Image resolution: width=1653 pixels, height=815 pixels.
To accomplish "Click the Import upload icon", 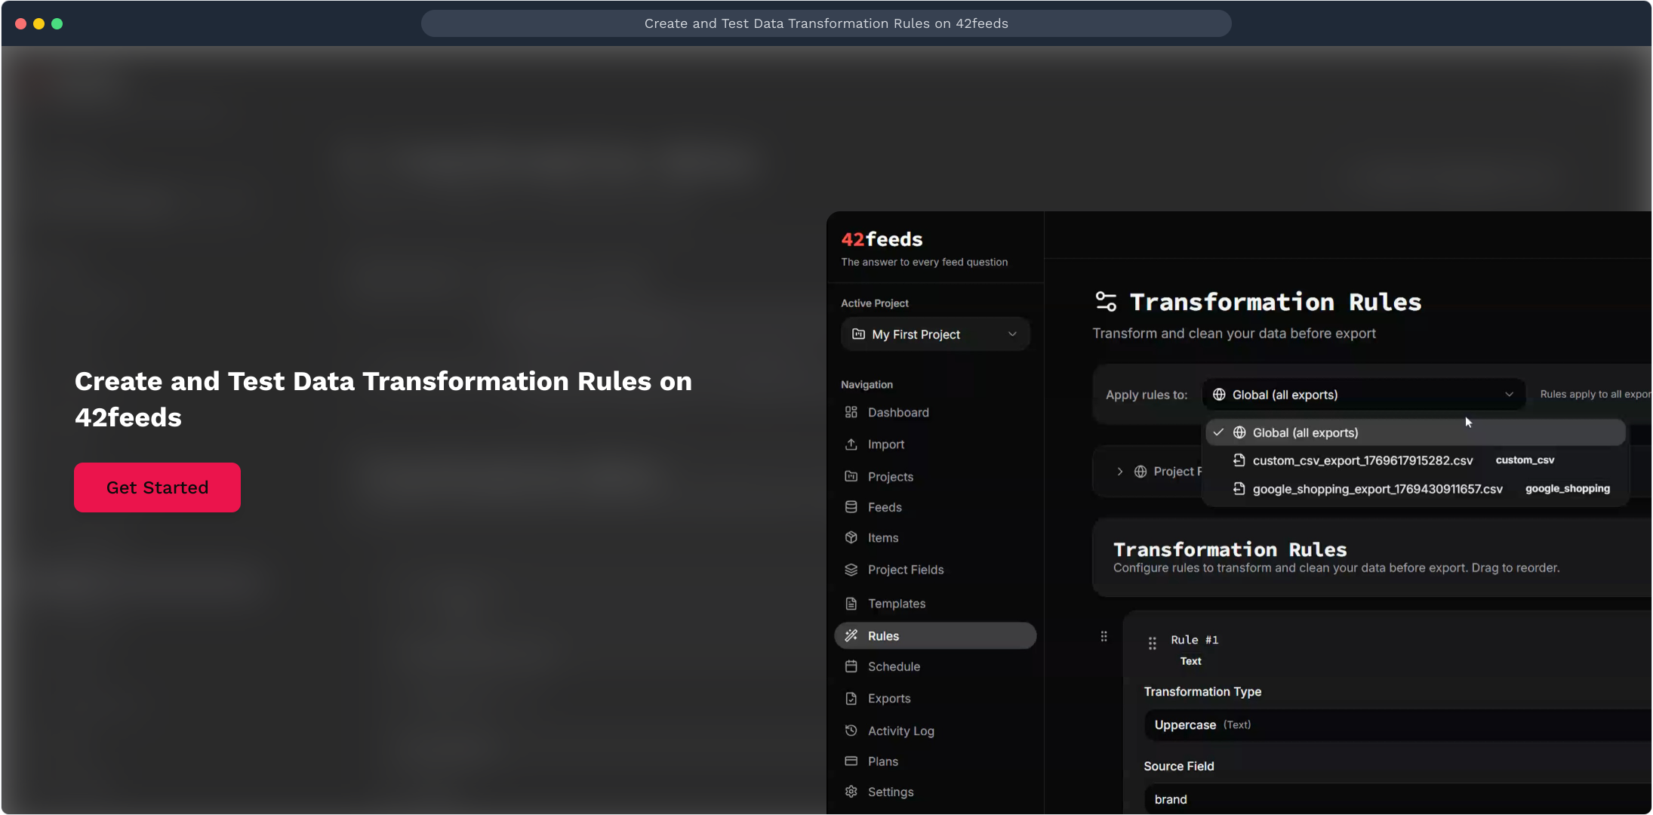I will point(851,444).
